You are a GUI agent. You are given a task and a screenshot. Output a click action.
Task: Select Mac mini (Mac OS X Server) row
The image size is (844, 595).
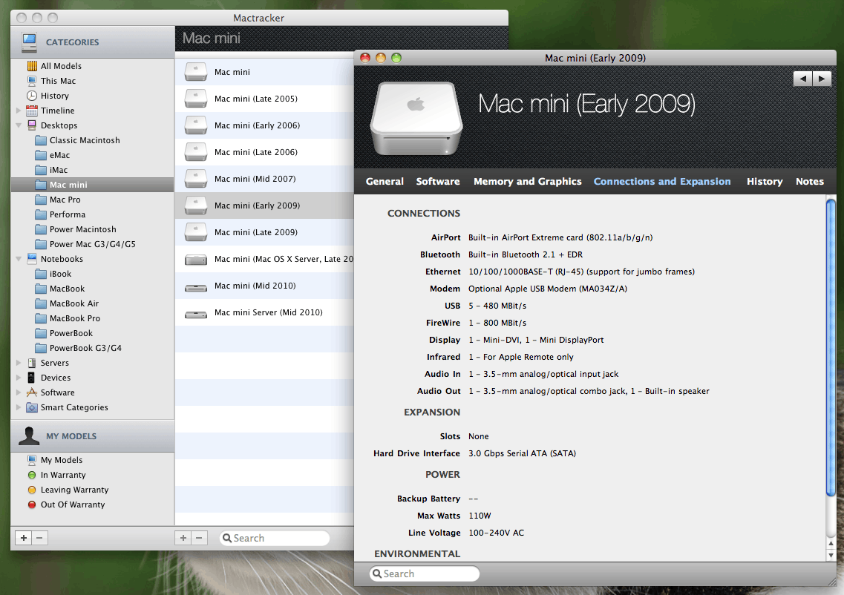[264, 259]
